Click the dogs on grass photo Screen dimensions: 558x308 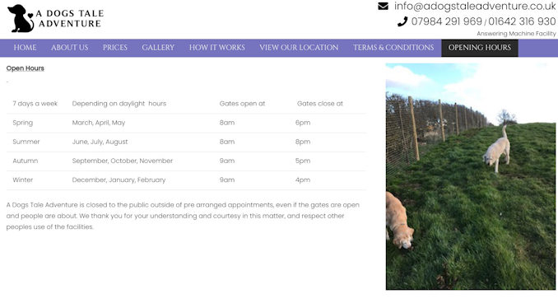471,176
